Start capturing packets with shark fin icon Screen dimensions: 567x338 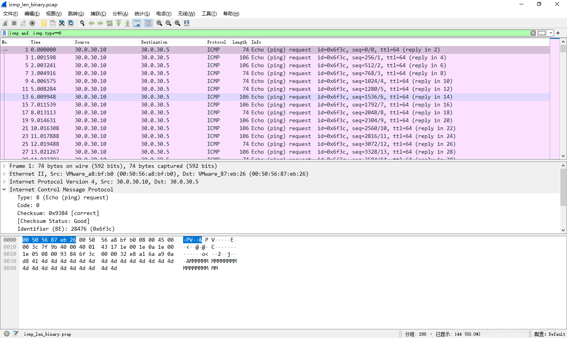(x=5, y=23)
